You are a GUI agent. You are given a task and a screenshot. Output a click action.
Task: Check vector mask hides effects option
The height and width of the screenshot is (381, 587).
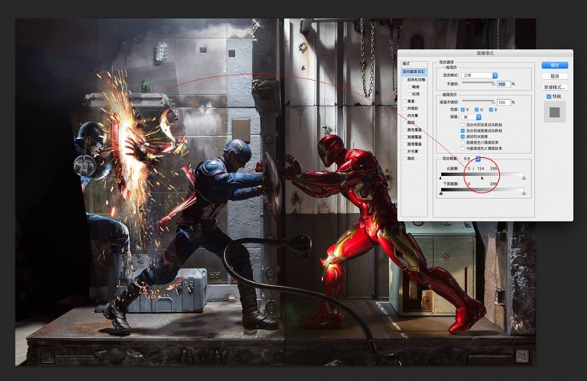coord(463,148)
